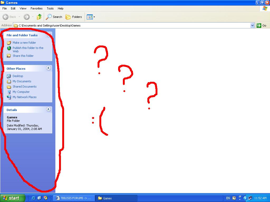Collapse the Other Places panel
This screenshot has height=202, width=270.
coord(49,68)
